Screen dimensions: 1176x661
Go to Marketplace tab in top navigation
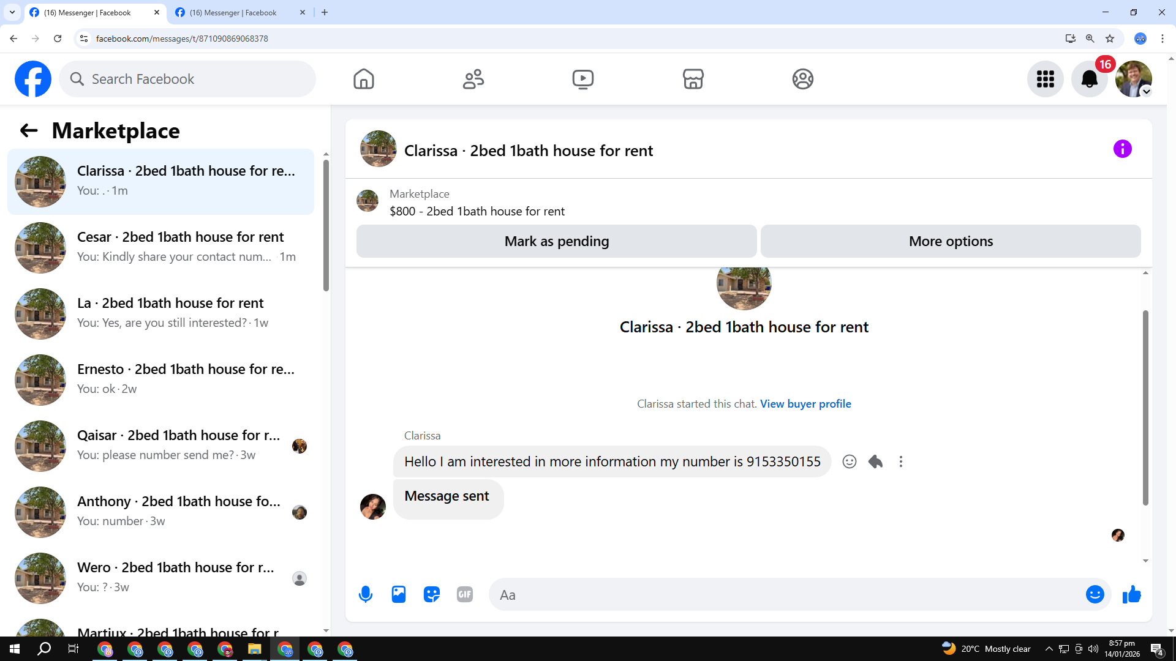pos(693,79)
